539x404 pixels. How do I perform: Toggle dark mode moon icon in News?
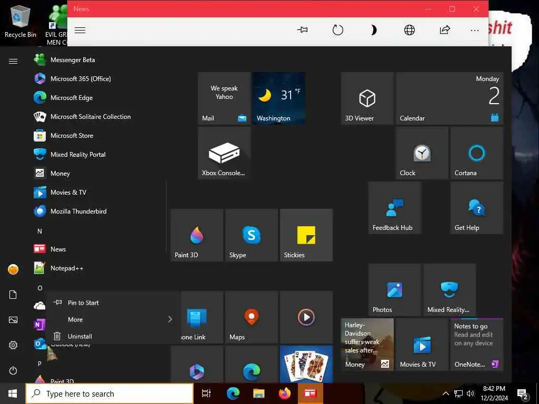tap(373, 30)
